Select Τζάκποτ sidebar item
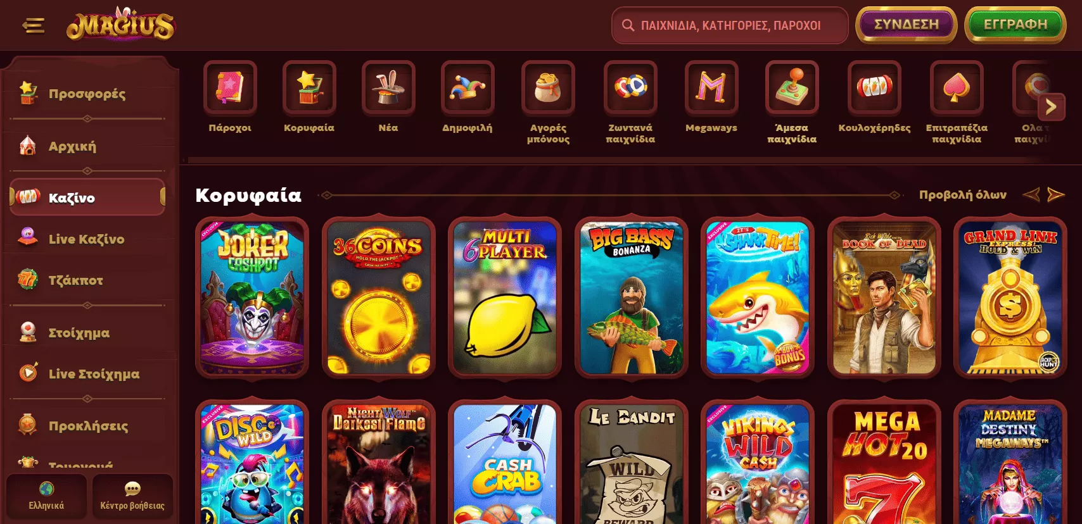Screen dimensions: 1082x524 [x=87, y=280]
